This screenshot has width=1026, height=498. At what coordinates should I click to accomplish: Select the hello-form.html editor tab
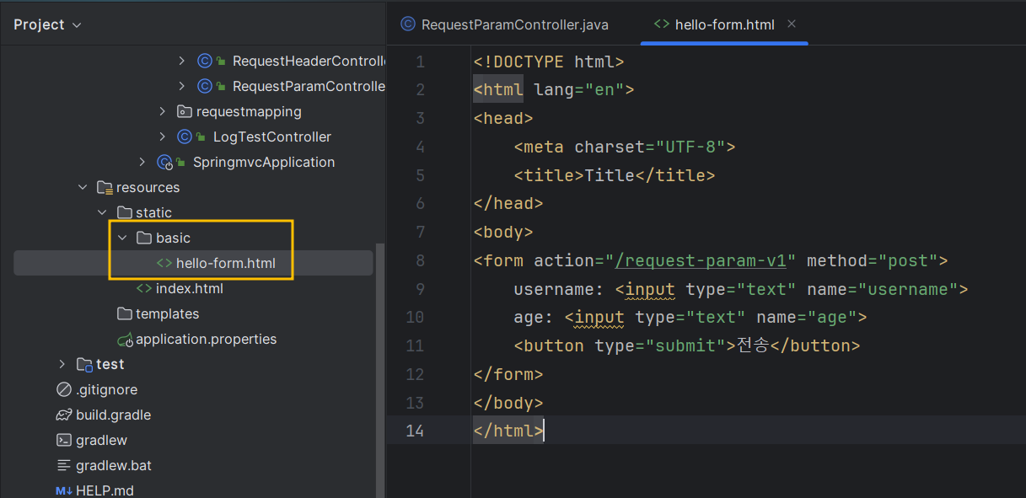tap(725, 24)
